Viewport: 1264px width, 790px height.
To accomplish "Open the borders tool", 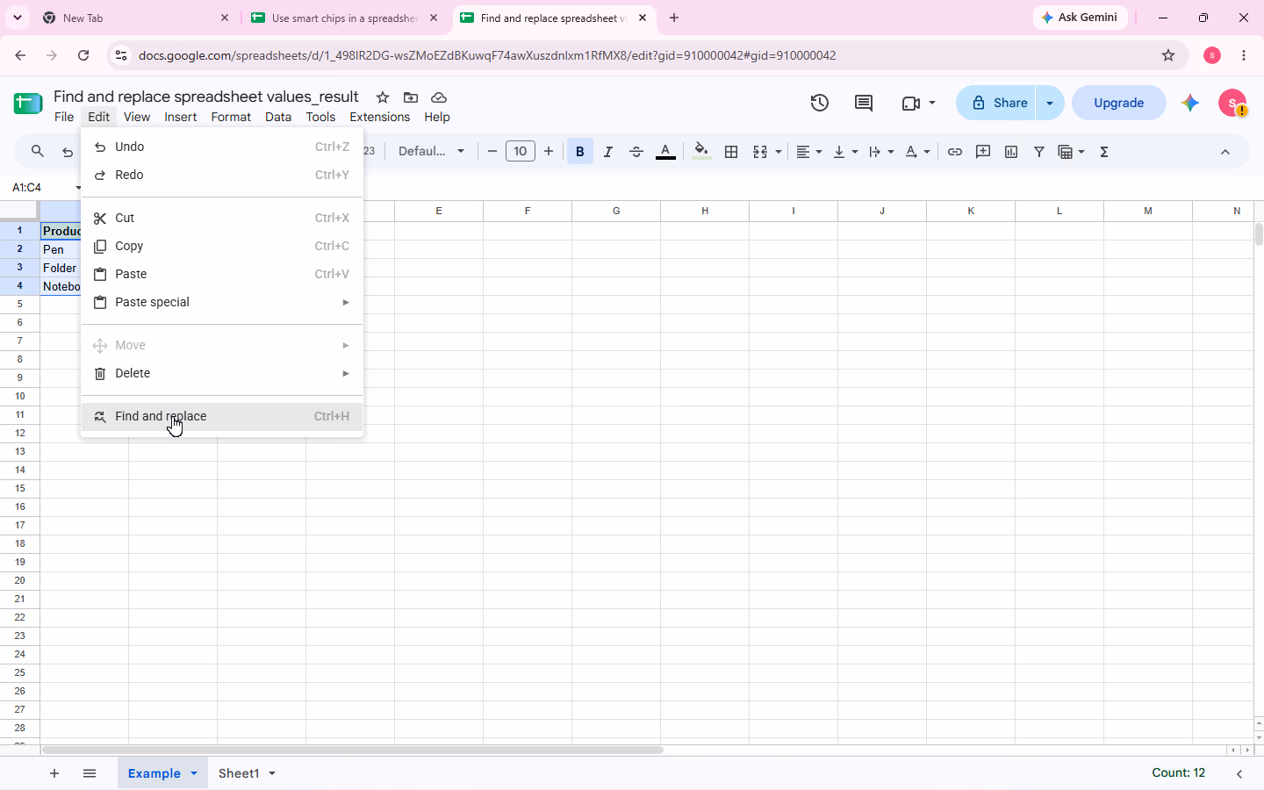I will [x=731, y=152].
